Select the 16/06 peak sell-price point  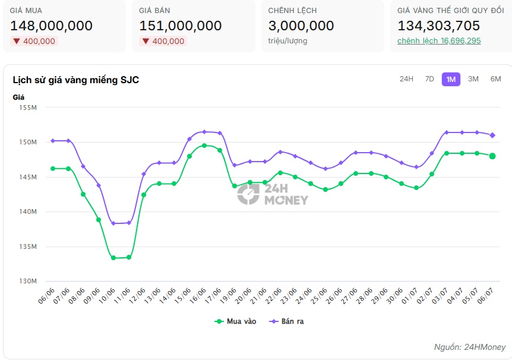tap(204, 132)
